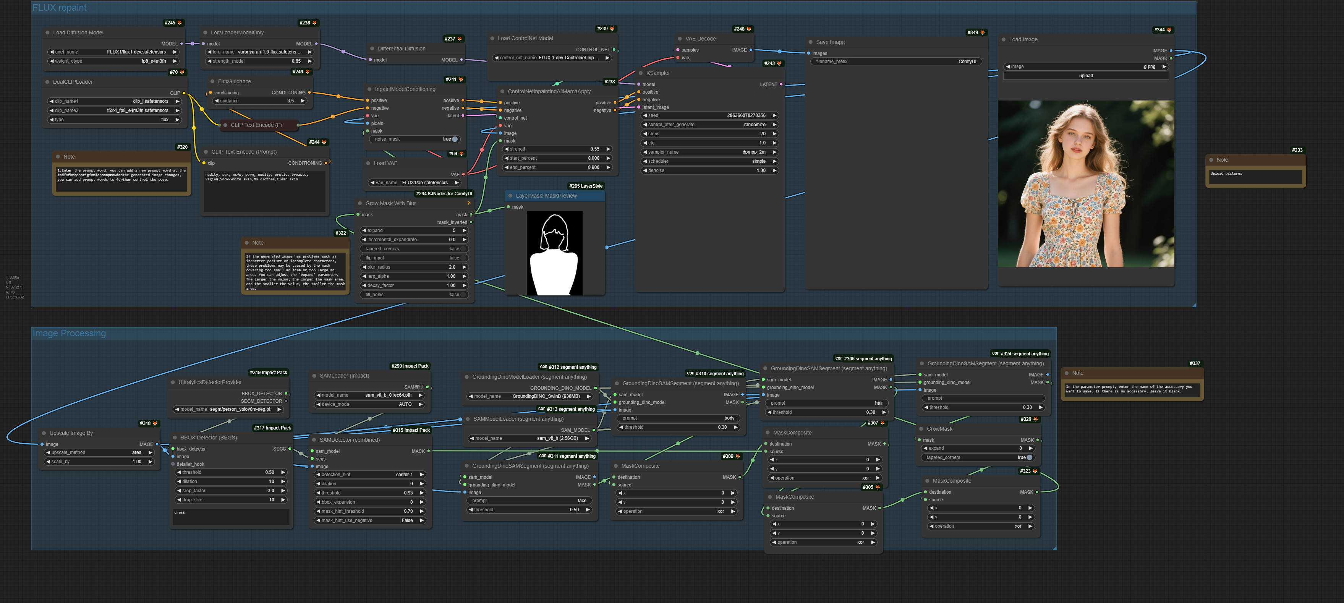
Task: Click the hair prompt field in GroundingDinoSAMSegment
Action: click(x=826, y=403)
